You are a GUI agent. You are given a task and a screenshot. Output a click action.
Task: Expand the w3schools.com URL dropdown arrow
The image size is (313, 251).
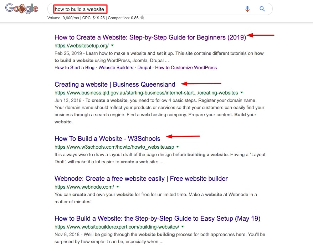pos(178,147)
